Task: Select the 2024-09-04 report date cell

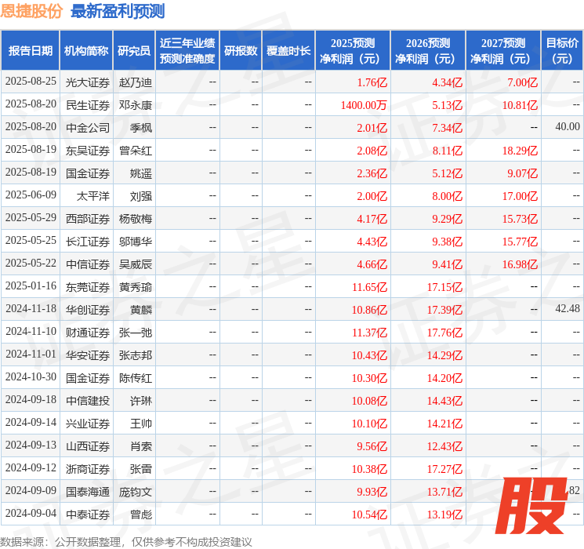Action: tap(31, 514)
